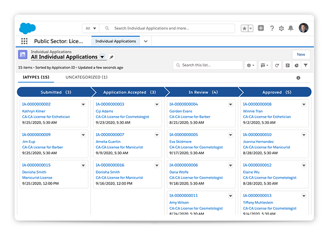Pin this list view
Screen dimensions: 329x237
(x=111, y=57)
